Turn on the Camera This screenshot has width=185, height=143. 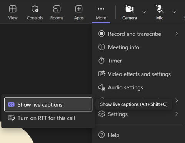tap(130, 13)
